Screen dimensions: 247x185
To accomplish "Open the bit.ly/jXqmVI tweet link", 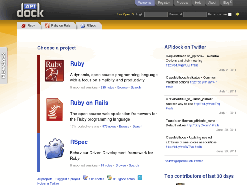I will [199, 125].
